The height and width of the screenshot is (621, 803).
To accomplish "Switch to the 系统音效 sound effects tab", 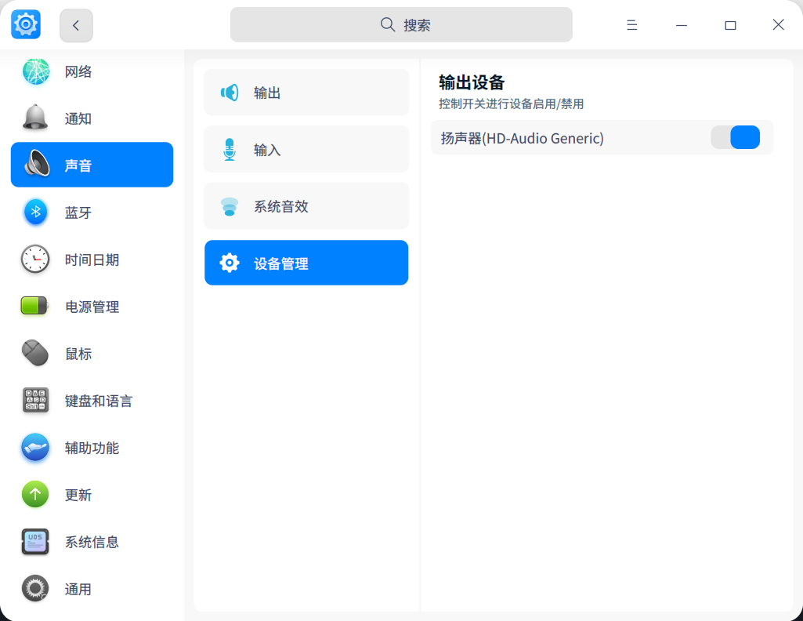I will click(306, 206).
